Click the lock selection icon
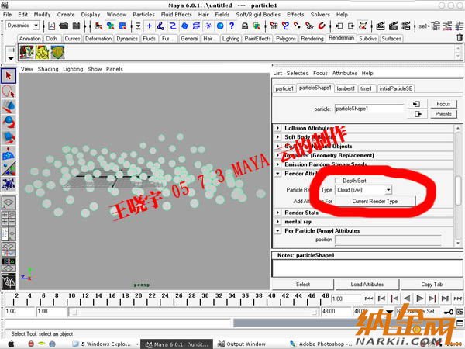465x349 pixels. point(245,26)
